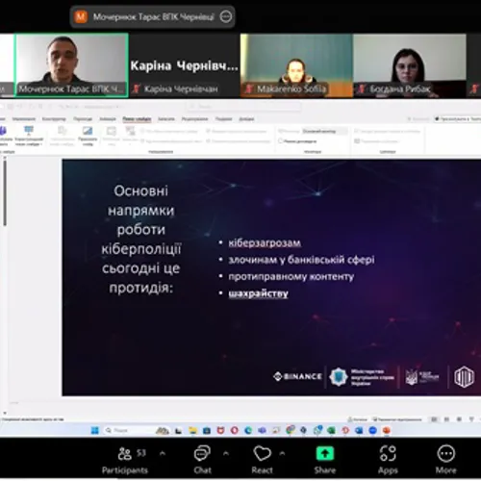The width and height of the screenshot is (481, 481).
Task: Click the Rehearse Timings ribbon icon
Action: 112,136
